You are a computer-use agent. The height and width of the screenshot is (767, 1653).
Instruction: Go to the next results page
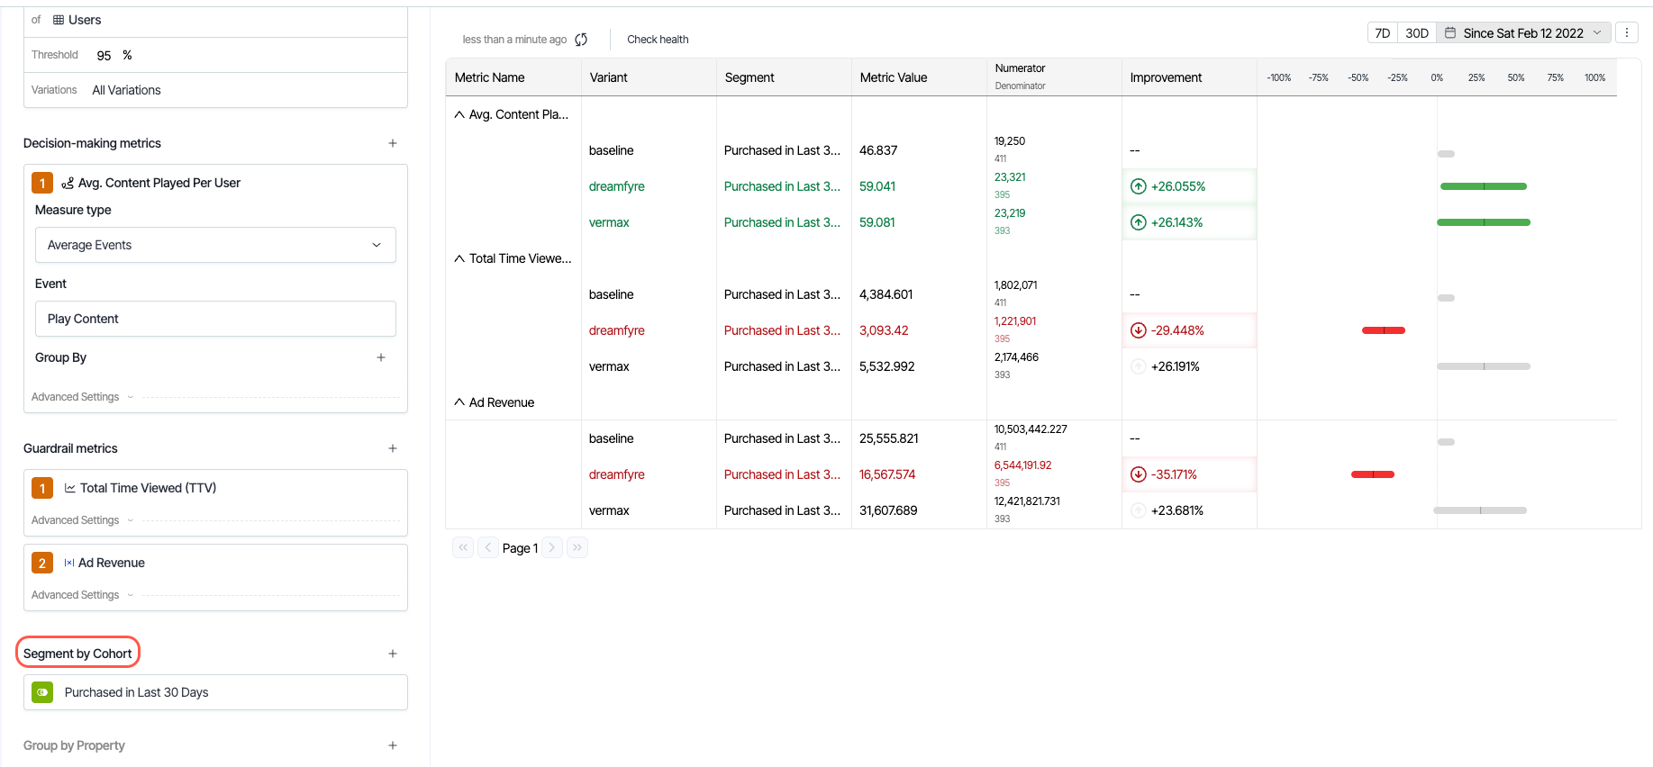click(x=552, y=547)
